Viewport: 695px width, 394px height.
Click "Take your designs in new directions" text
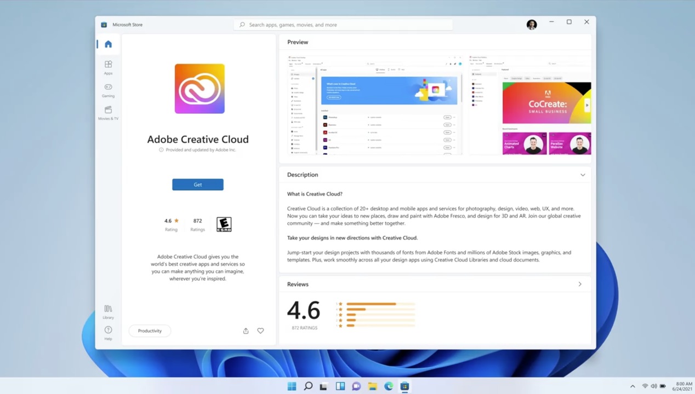(x=352, y=237)
